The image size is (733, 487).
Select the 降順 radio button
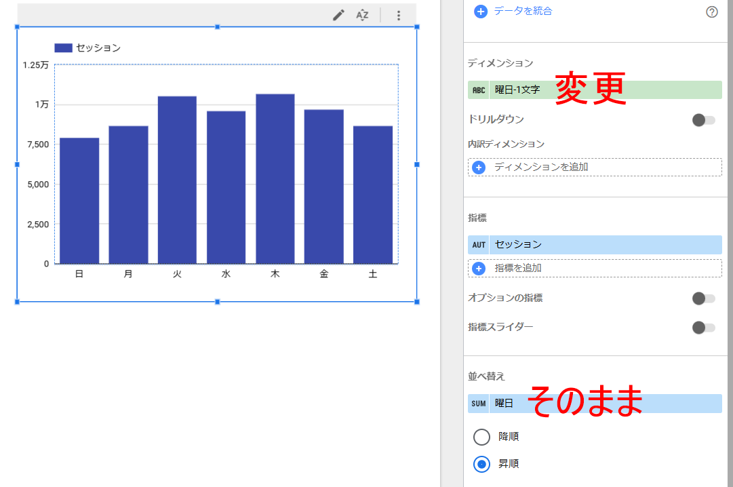pyautogui.click(x=481, y=437)
